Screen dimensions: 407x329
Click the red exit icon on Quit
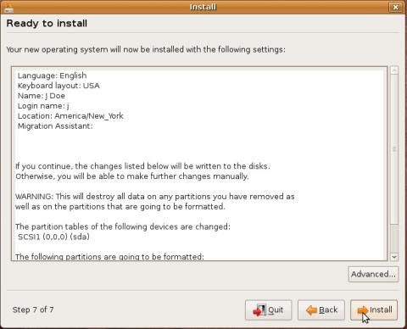coord(259,310)
